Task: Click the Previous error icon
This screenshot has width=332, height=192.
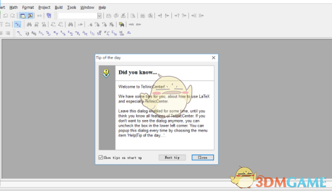Action: coord(167,16)
